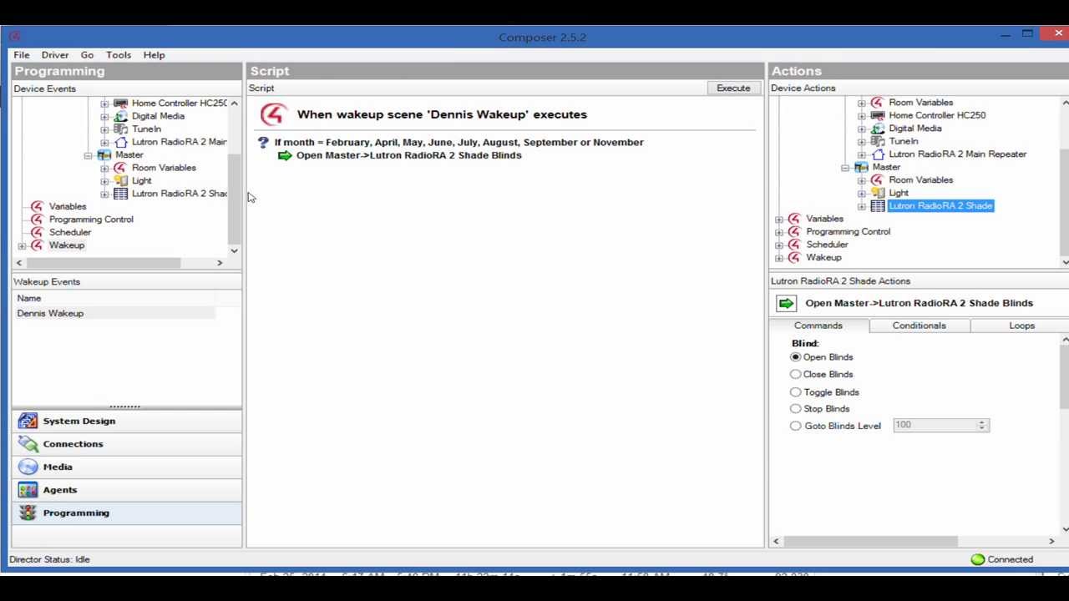Click Home Controller HC250 icon in Device Events
This screenshot has width=1069, height=601.
(120, 103)
